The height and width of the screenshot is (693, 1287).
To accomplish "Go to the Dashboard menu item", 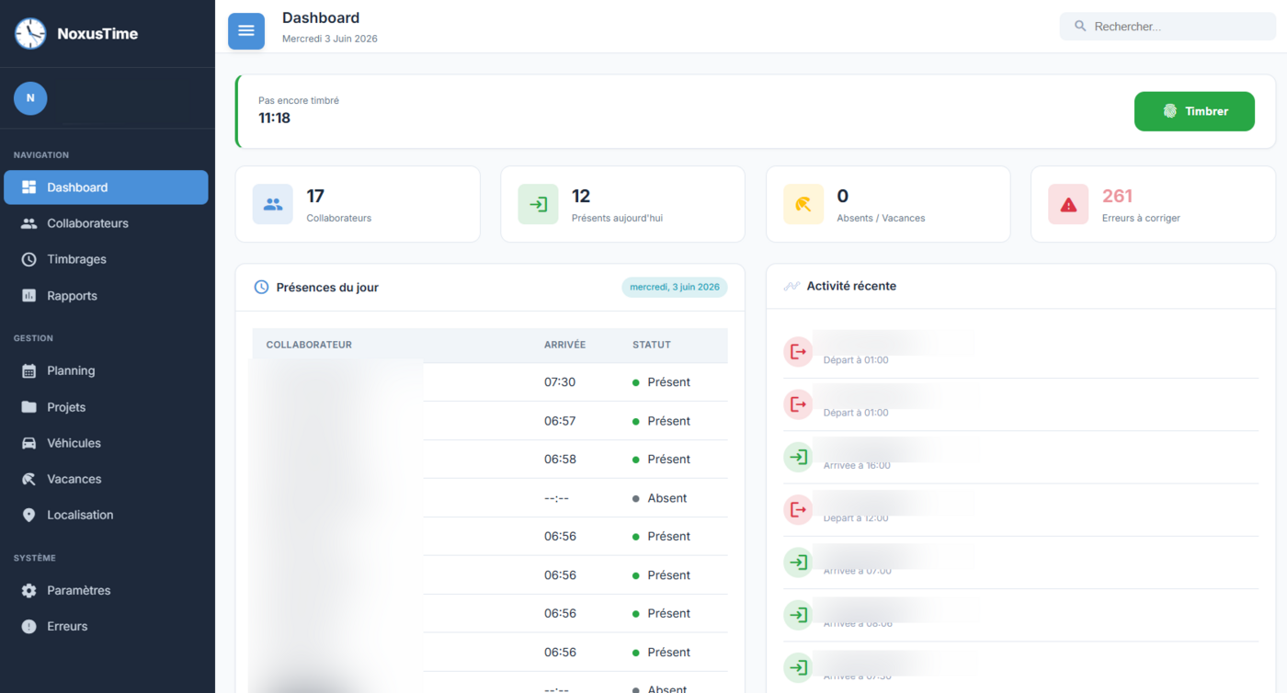I will pos(106,187).
